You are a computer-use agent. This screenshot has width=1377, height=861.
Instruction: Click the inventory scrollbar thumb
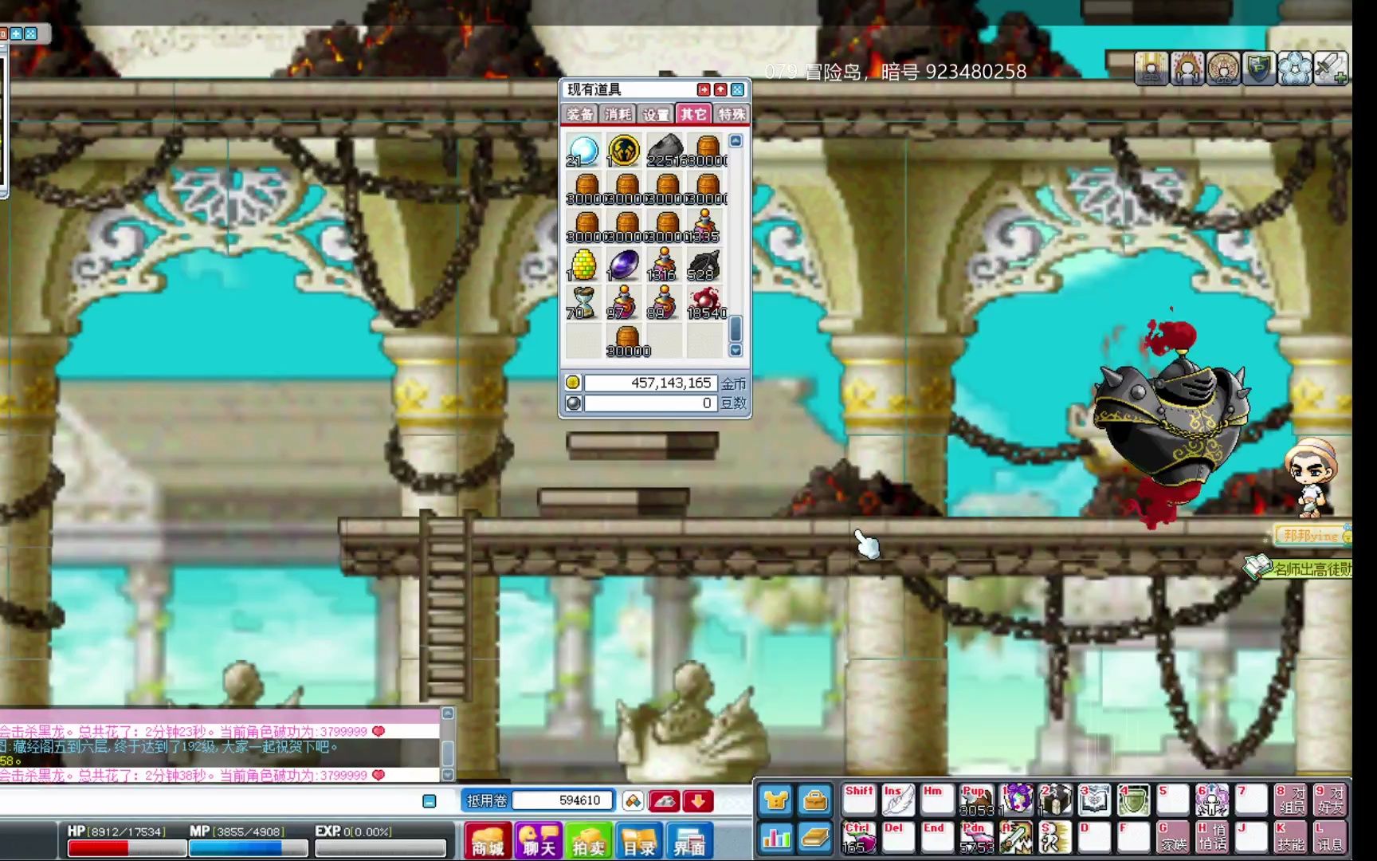[x=736, y=328]
